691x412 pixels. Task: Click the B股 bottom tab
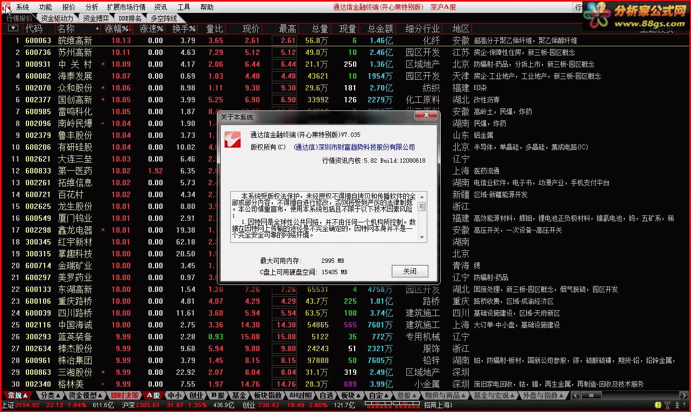(217, 395)
